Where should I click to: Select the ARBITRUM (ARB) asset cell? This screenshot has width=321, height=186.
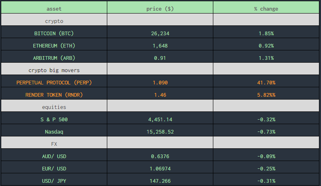tap(54, 57)
